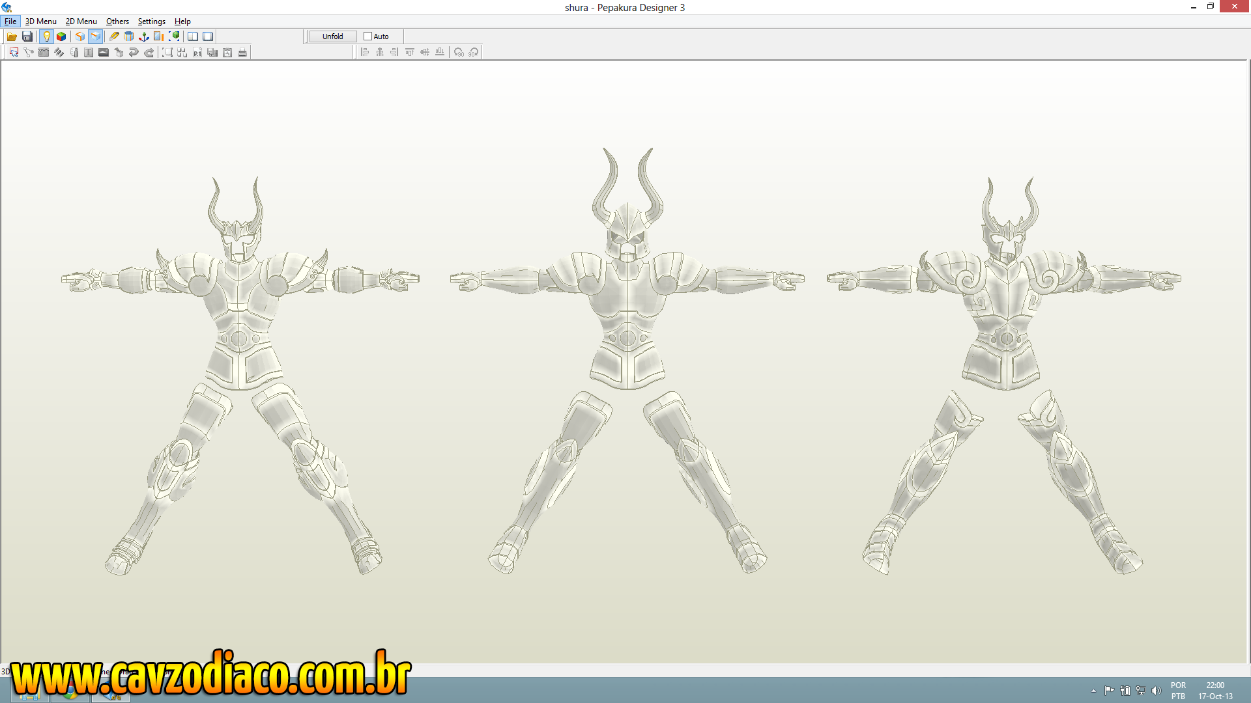Open the Help menu
Image resolution: width=1251 pixels, height=703 pixels.
[x=182, y=21]
